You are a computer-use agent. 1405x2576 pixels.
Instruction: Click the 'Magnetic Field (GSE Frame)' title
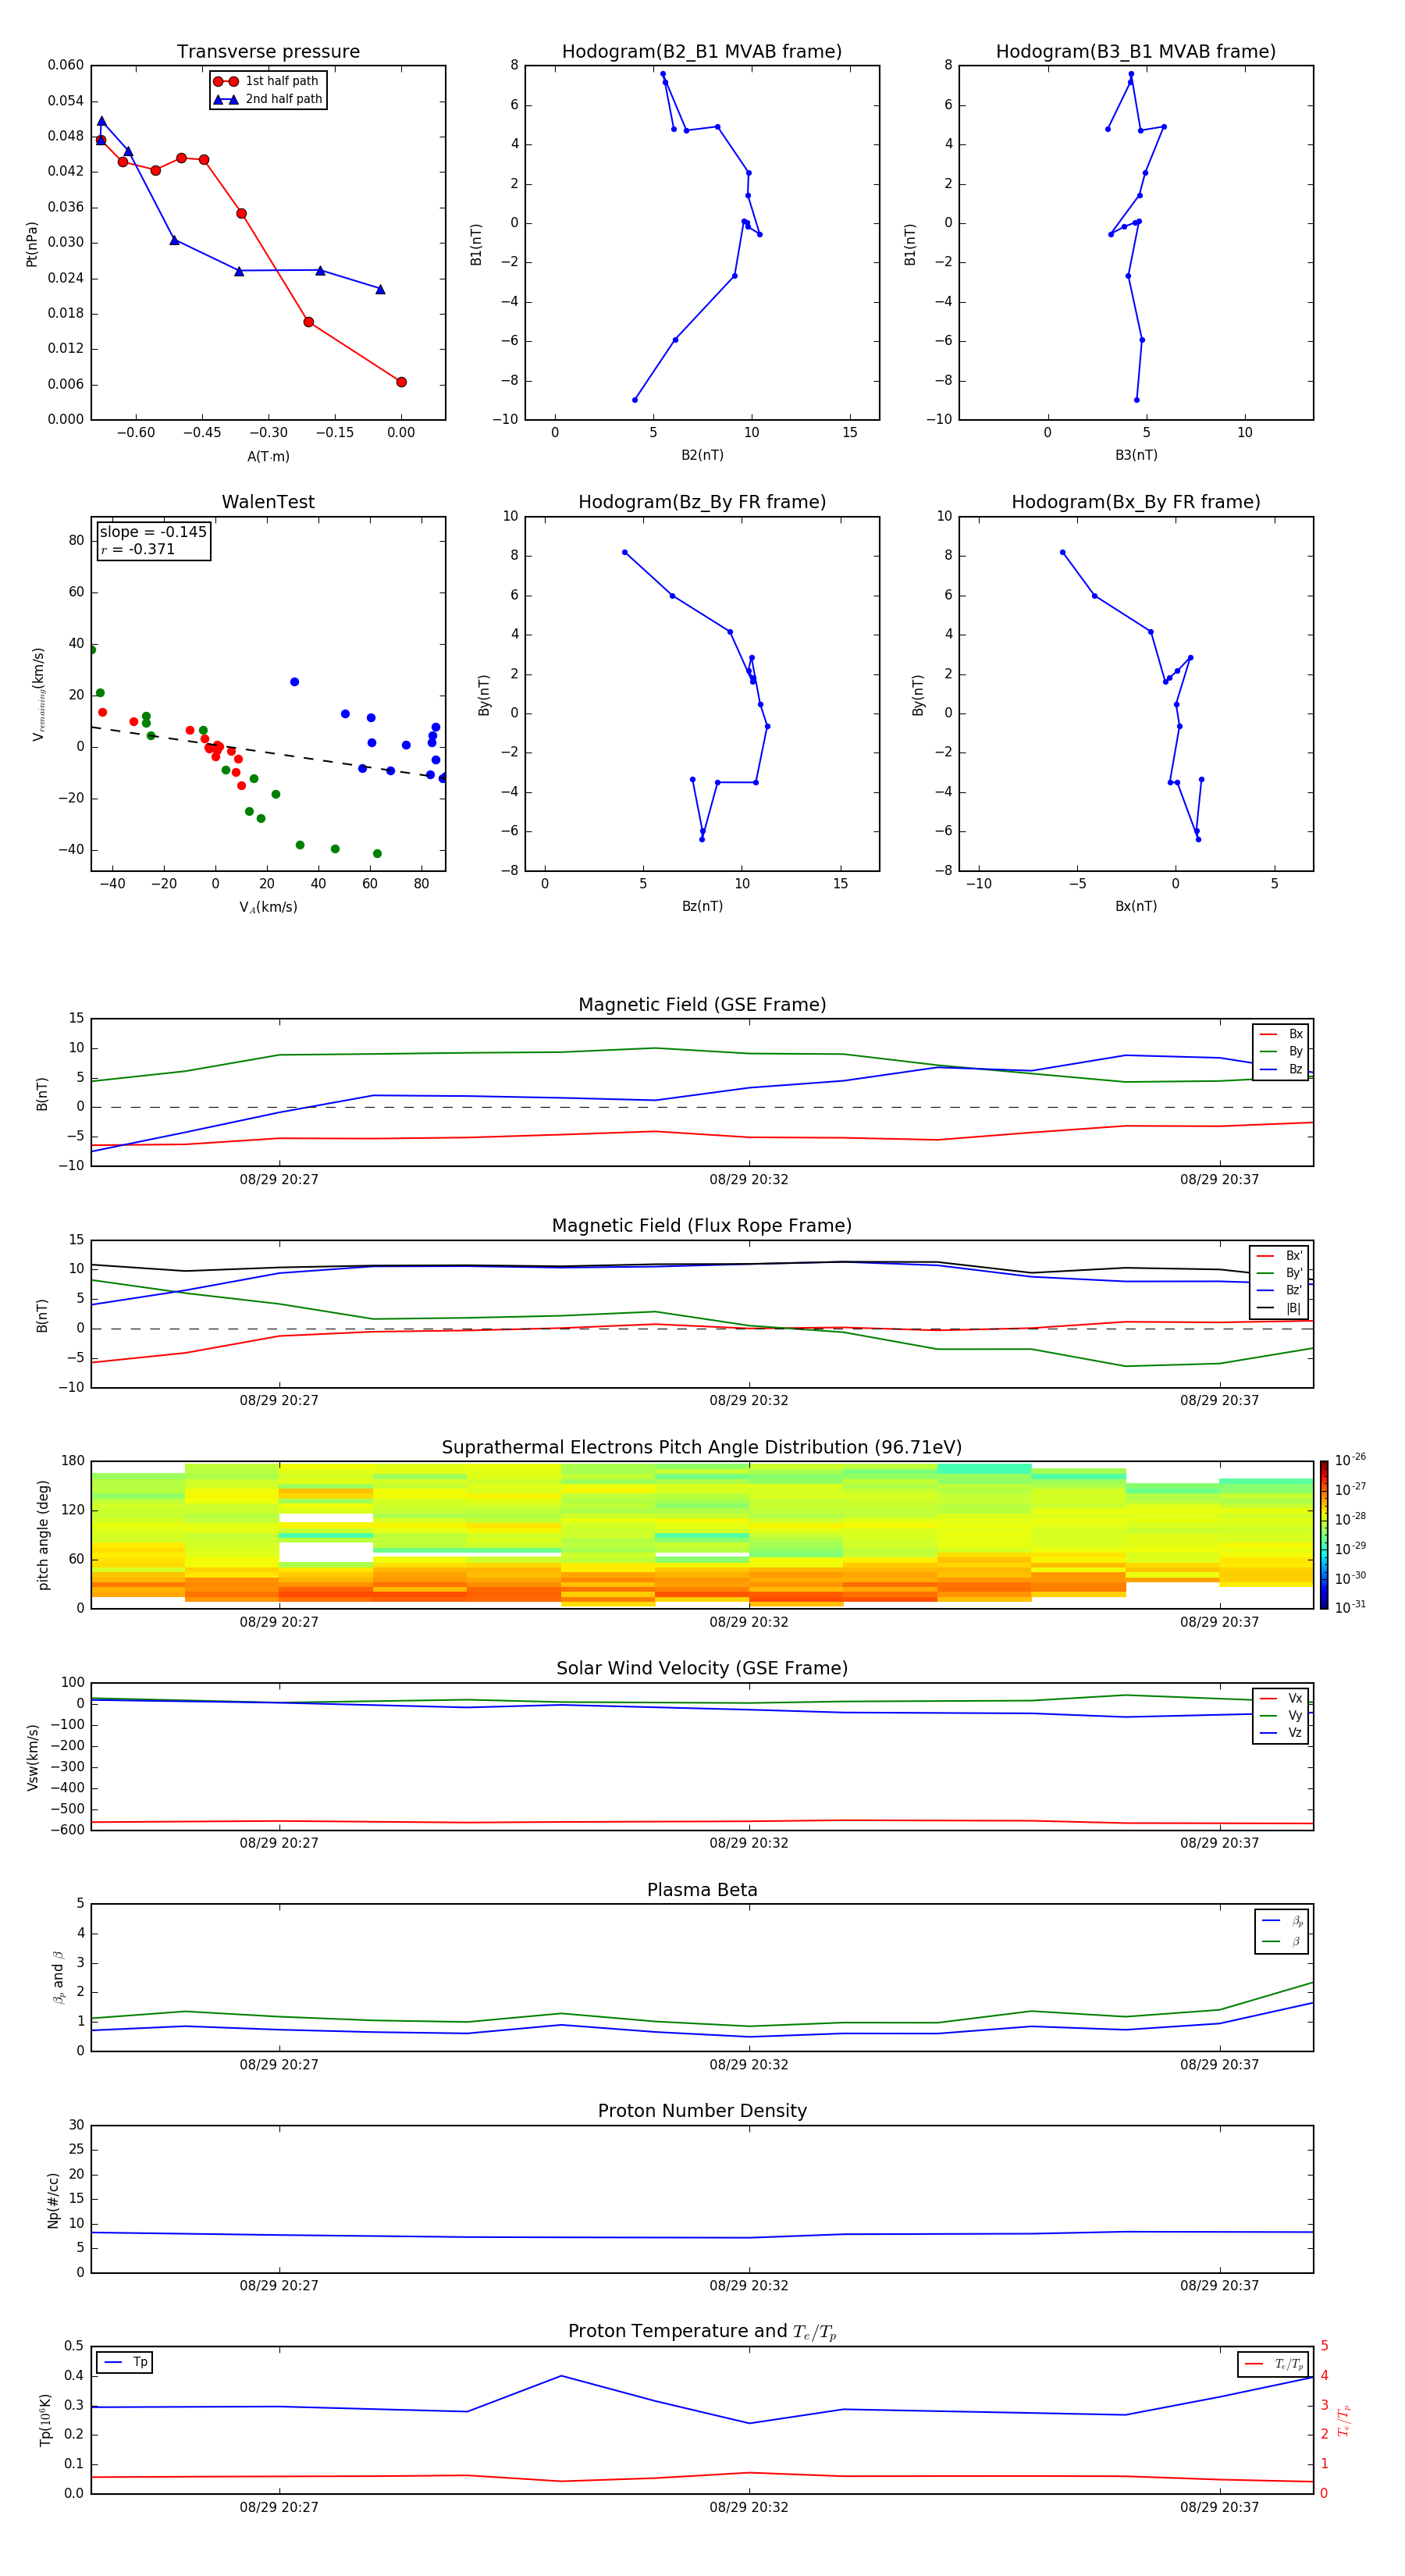(x=702, y=1005)
